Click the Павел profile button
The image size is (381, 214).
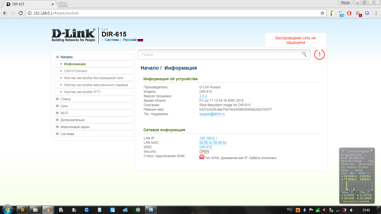(x=345, y=3)
